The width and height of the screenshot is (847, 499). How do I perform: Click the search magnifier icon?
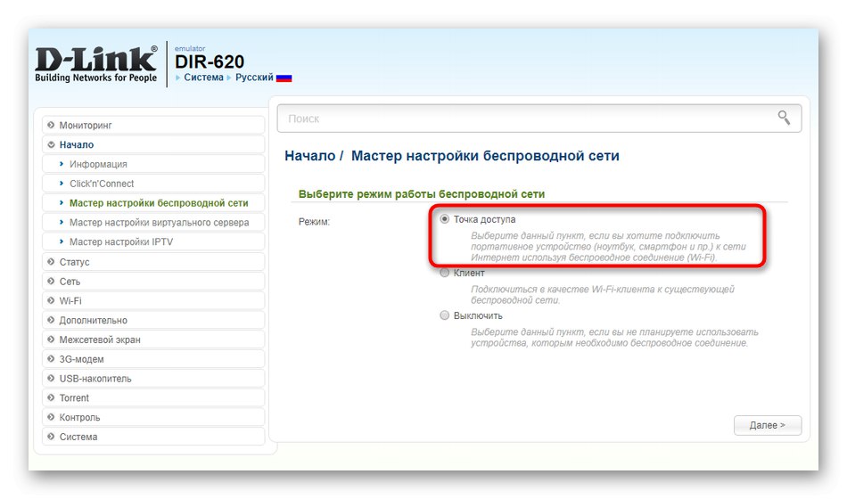tap(784, 118)
